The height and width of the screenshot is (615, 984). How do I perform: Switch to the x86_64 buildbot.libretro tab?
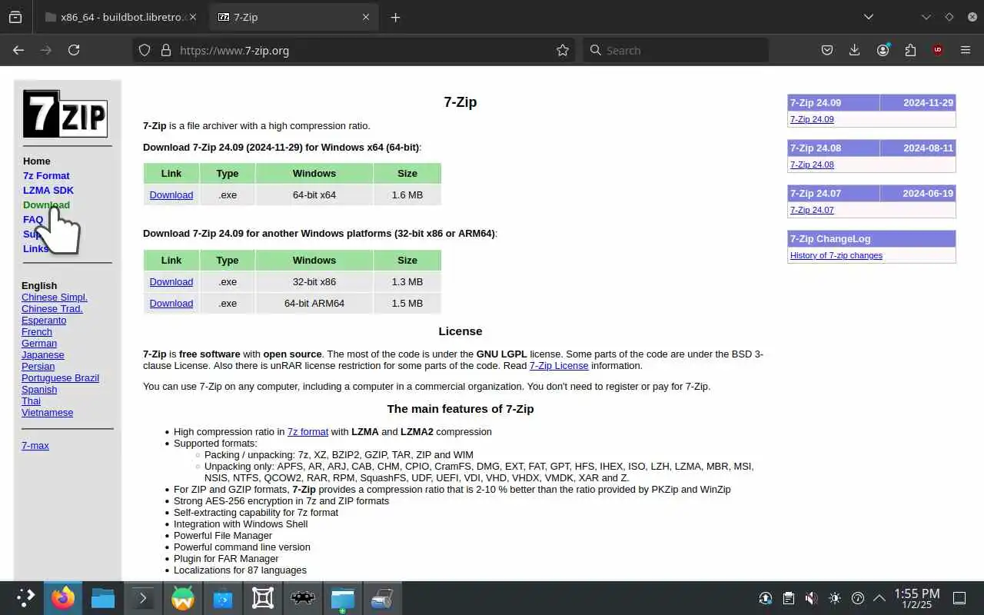click(x=121, y=17)
